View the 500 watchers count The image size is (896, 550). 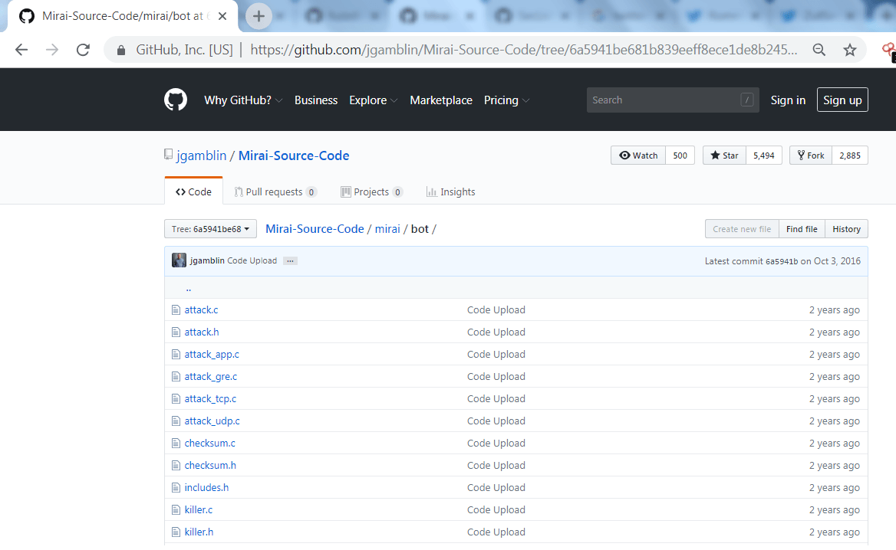[x=680, y=156]
